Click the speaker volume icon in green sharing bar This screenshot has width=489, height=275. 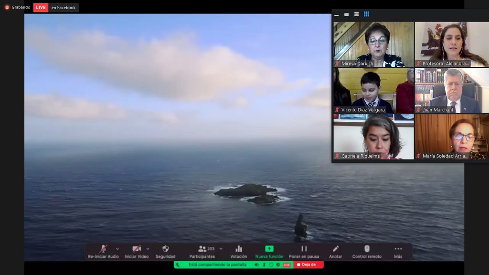coord(256,264)
